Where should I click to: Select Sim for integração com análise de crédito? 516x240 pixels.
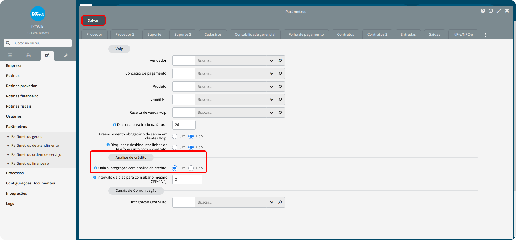(175, 168)
